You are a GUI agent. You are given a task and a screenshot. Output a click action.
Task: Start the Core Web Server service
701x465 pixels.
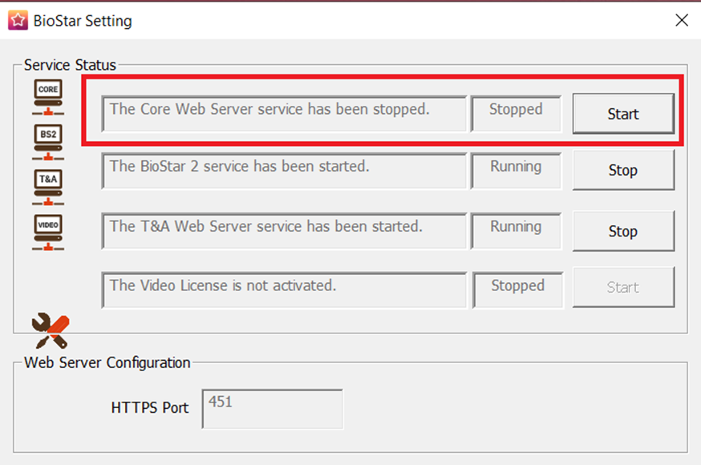(x=623, y=114)
